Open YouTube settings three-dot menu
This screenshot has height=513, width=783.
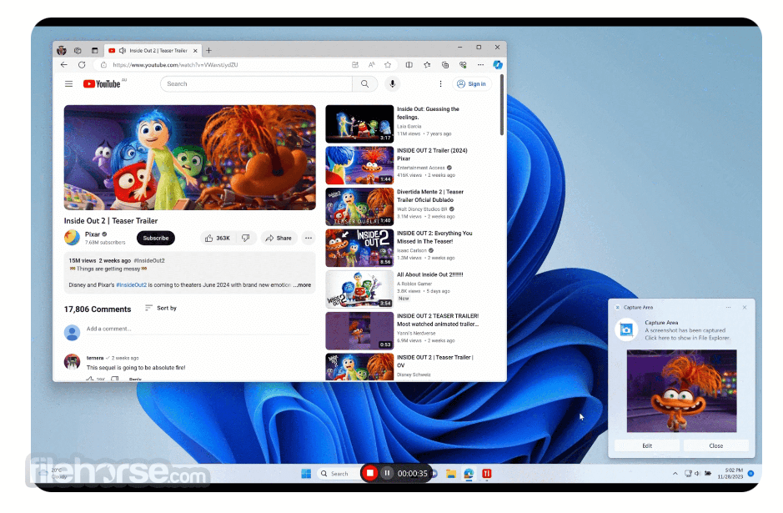440,84
